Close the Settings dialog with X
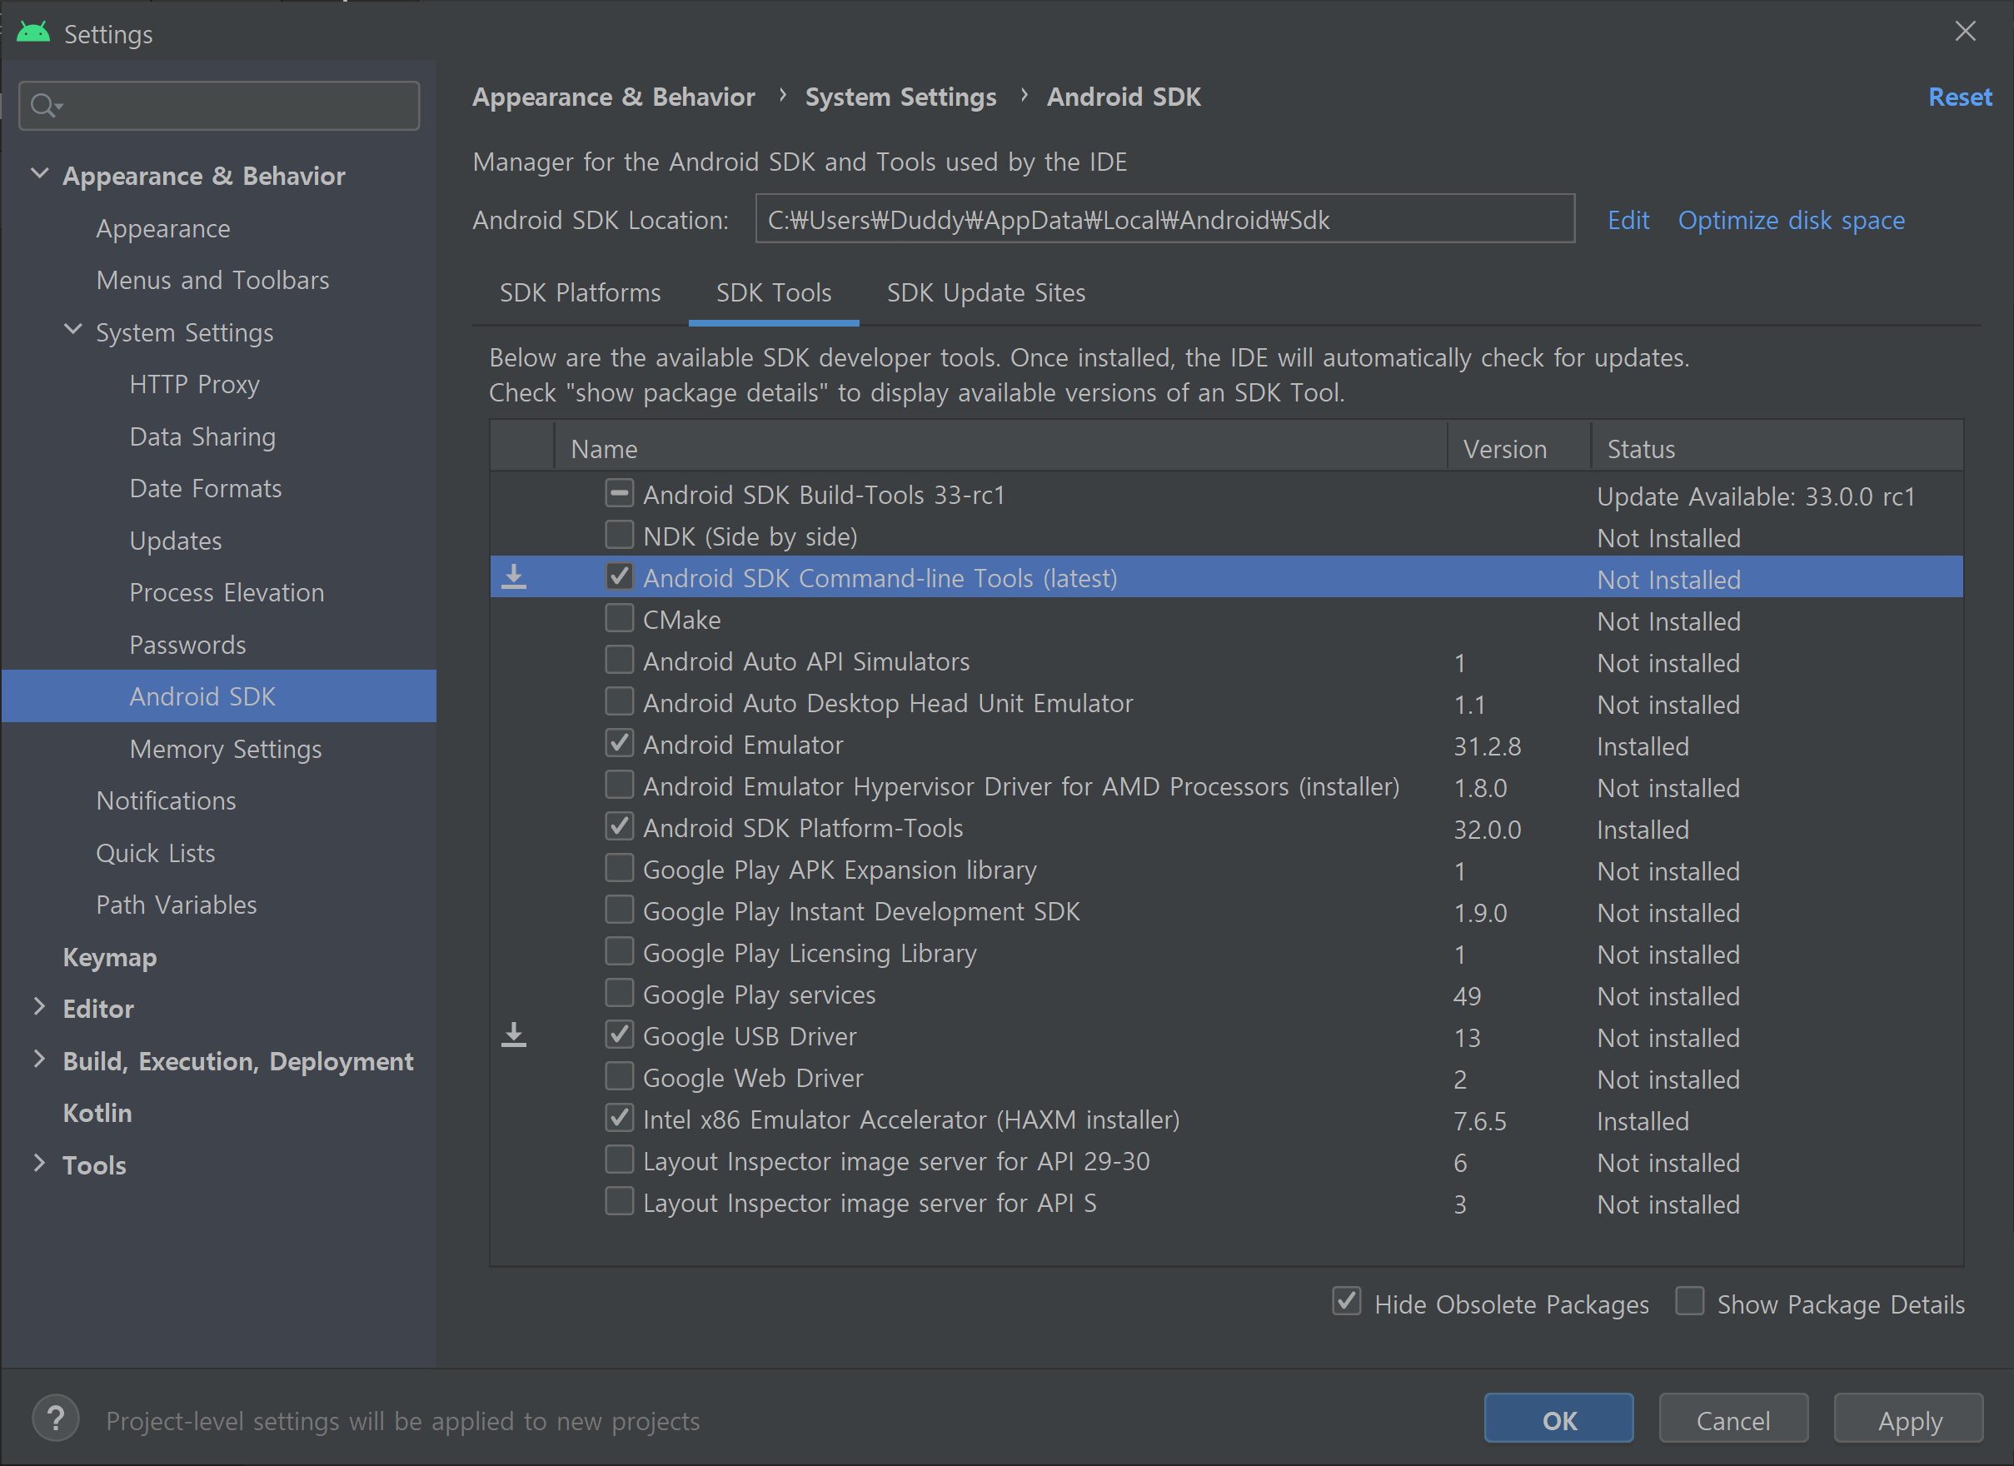The image size is (2014, 1466). 1965,32
